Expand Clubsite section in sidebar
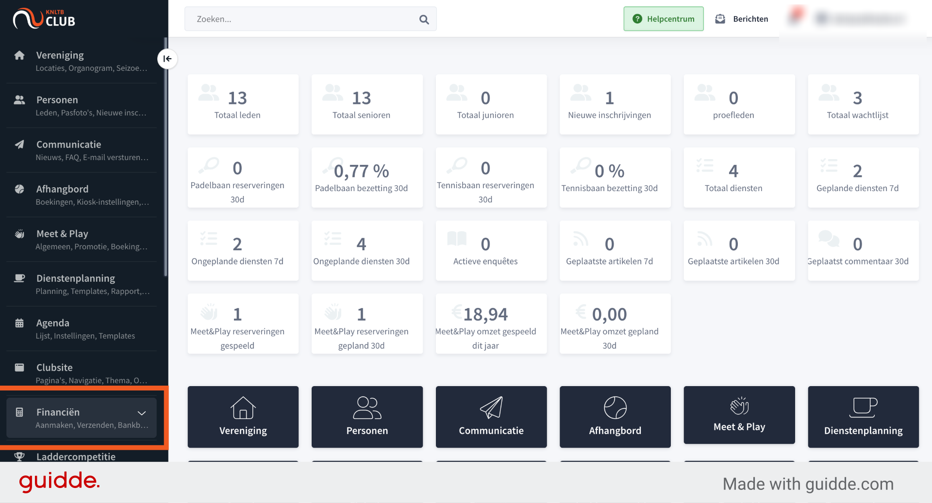This screenshot has width=932, height=503. [82, 373]
